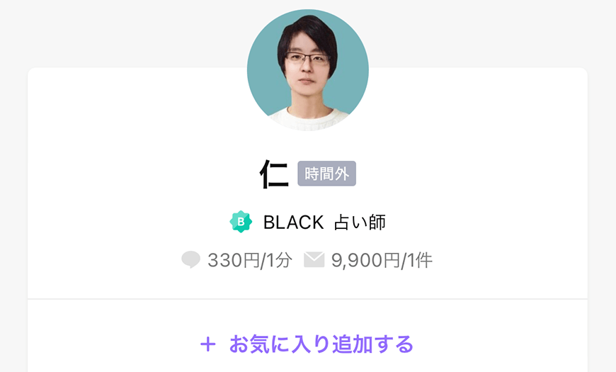The image size is (616, 372).
Task: Click the BLACK rank text
Action: 293,222
